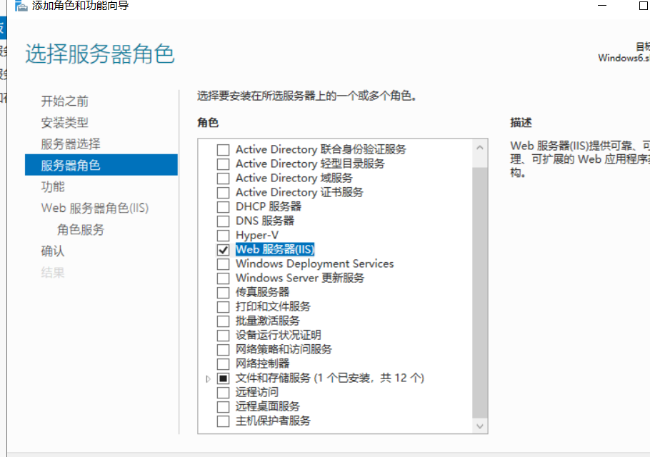Check the 远程桌面服务 role

point(223,406)
